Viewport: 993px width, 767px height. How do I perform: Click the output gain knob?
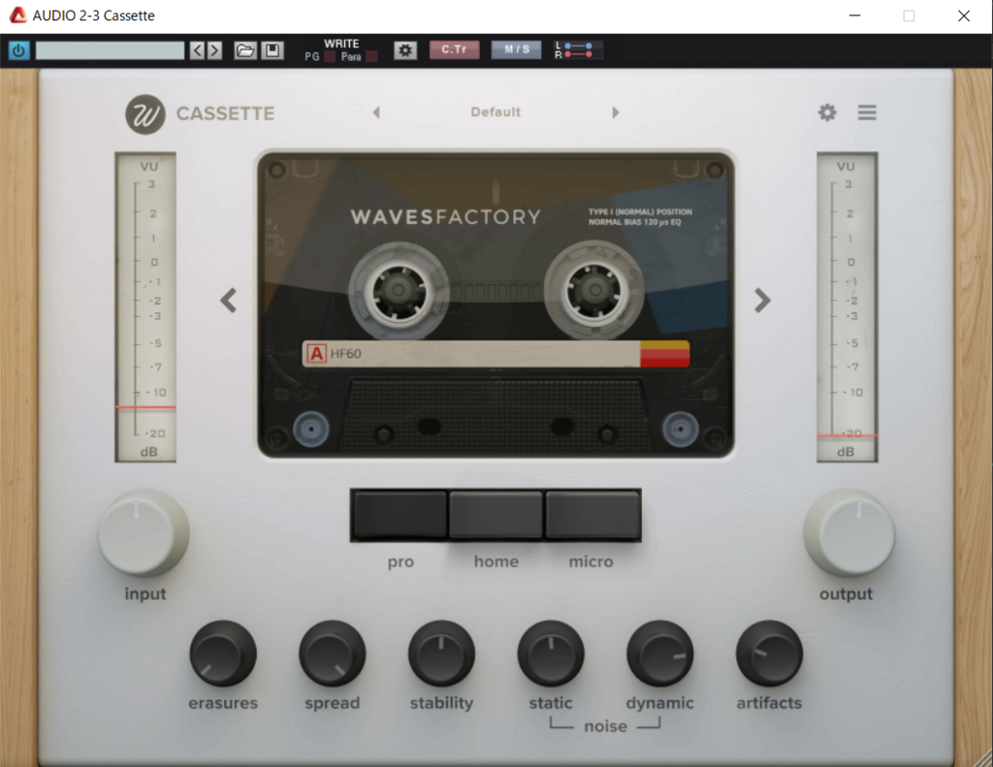[x=849, y=532]
